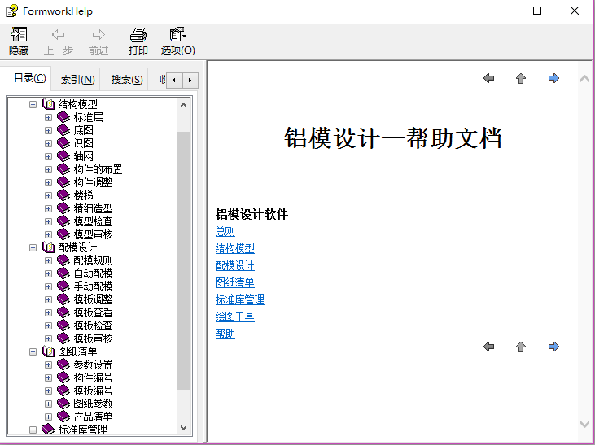Collapse the 结构模型 tree node
Viewport: 595px width, 445px height.
pyautogui.click(x=33, y=104)
